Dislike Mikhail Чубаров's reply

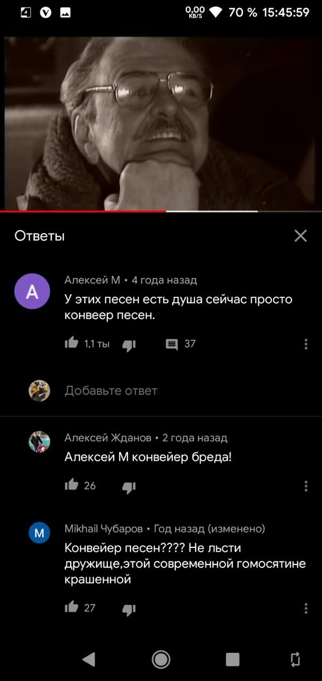[129, 610]
